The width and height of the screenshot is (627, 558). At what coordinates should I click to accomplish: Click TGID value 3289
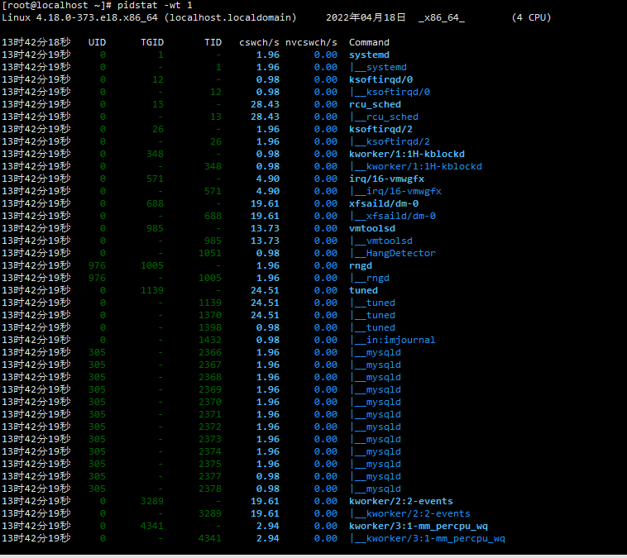152,501
